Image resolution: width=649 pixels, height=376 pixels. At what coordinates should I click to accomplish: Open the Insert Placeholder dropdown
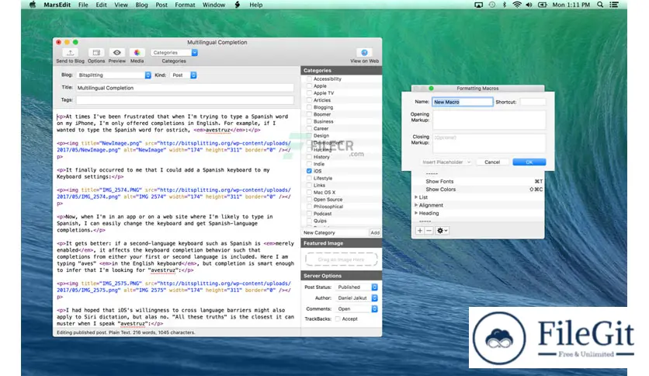(x=446, y=162)
